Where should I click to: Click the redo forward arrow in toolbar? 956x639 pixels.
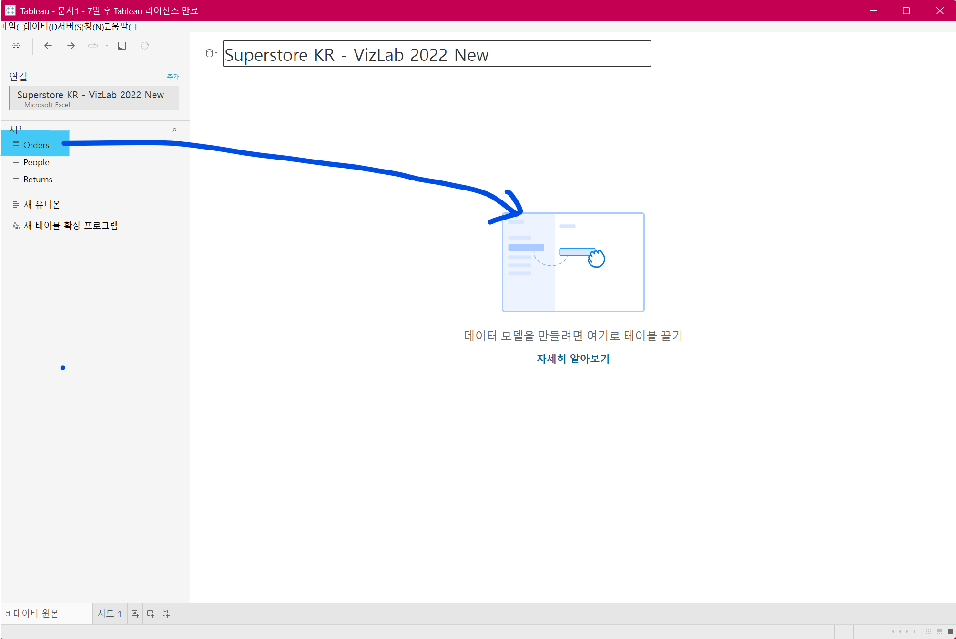tap(71, 46)
